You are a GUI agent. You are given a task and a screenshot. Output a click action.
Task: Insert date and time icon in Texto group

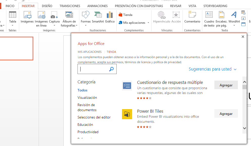[x=243, y=13]
